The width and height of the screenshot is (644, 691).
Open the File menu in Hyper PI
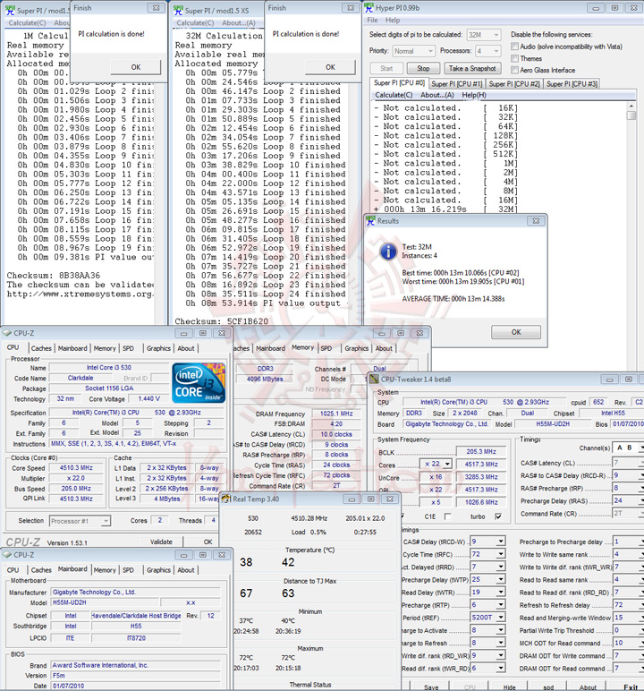click(x=372, y=20)
